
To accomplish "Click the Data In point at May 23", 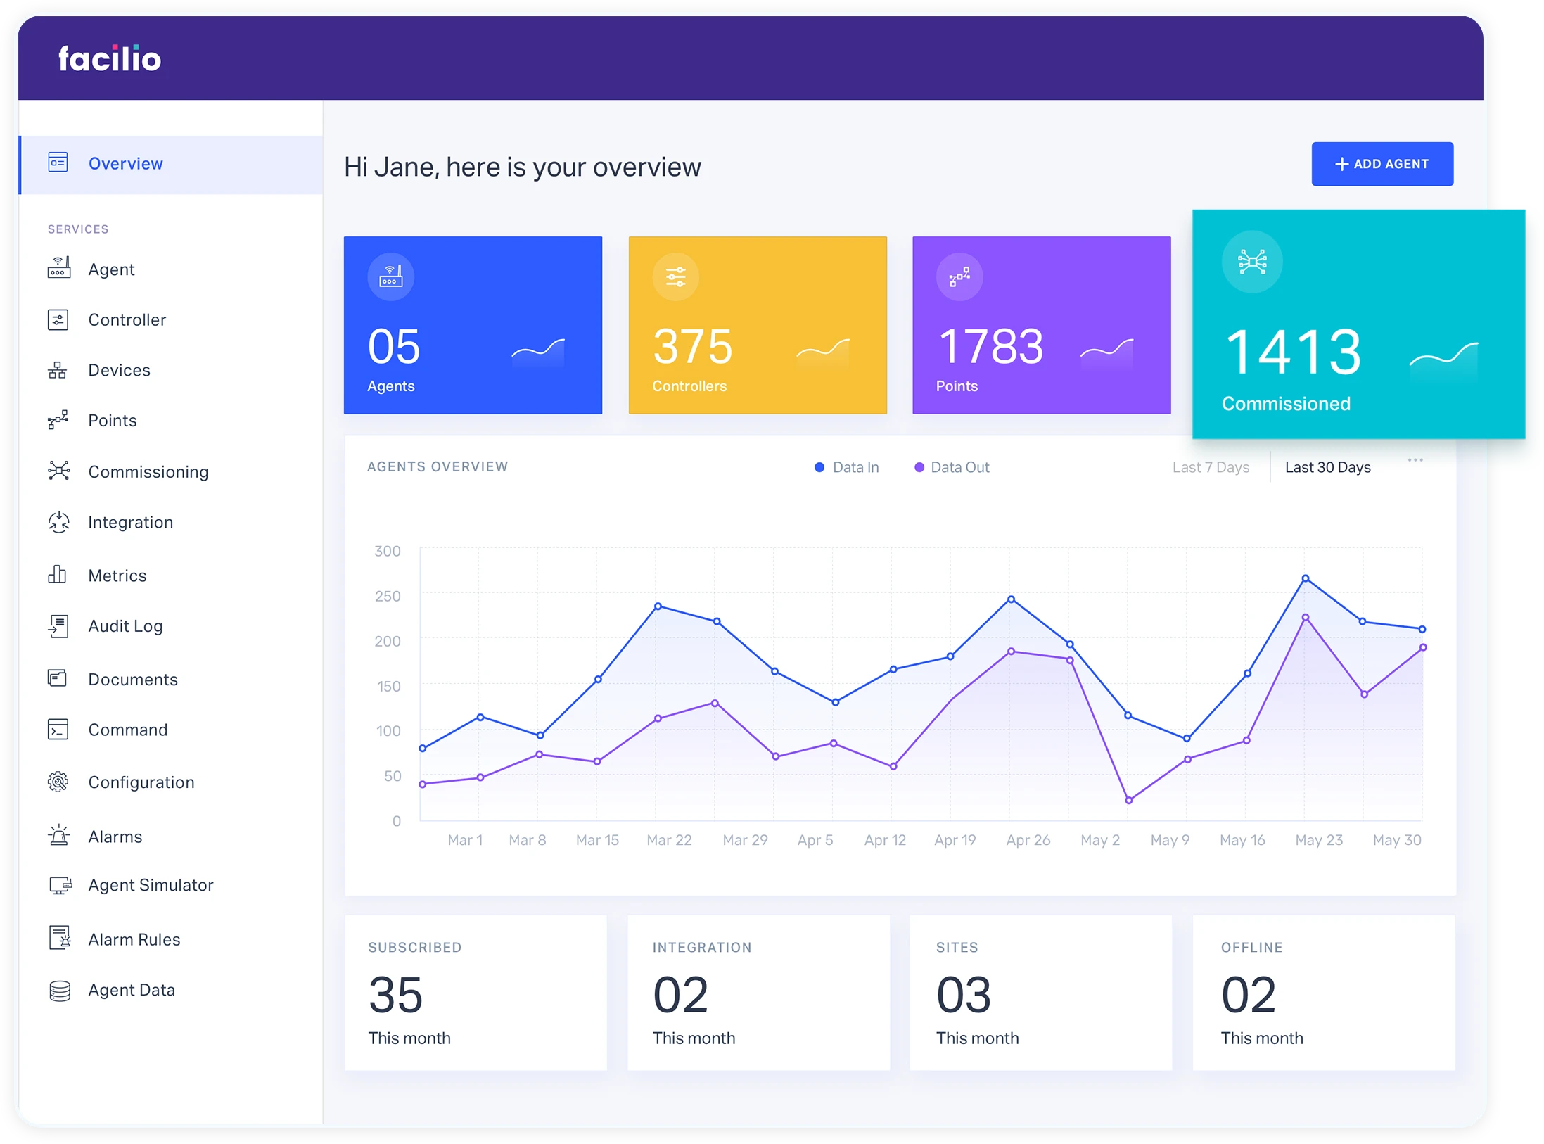I will tap(1306, 578).
